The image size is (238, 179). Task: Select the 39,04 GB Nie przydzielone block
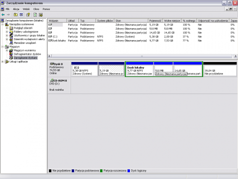pyautogui.click(x=220, y=69)
